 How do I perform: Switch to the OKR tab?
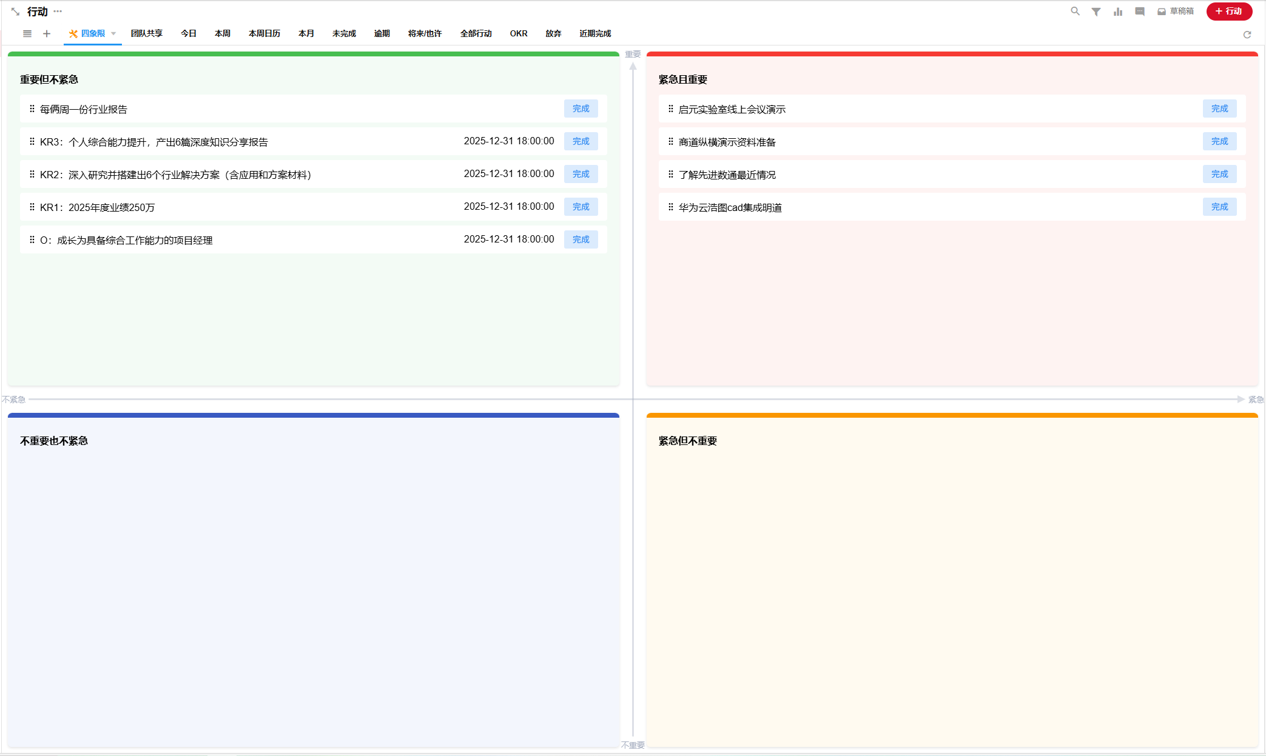click(x=519, y=34)
